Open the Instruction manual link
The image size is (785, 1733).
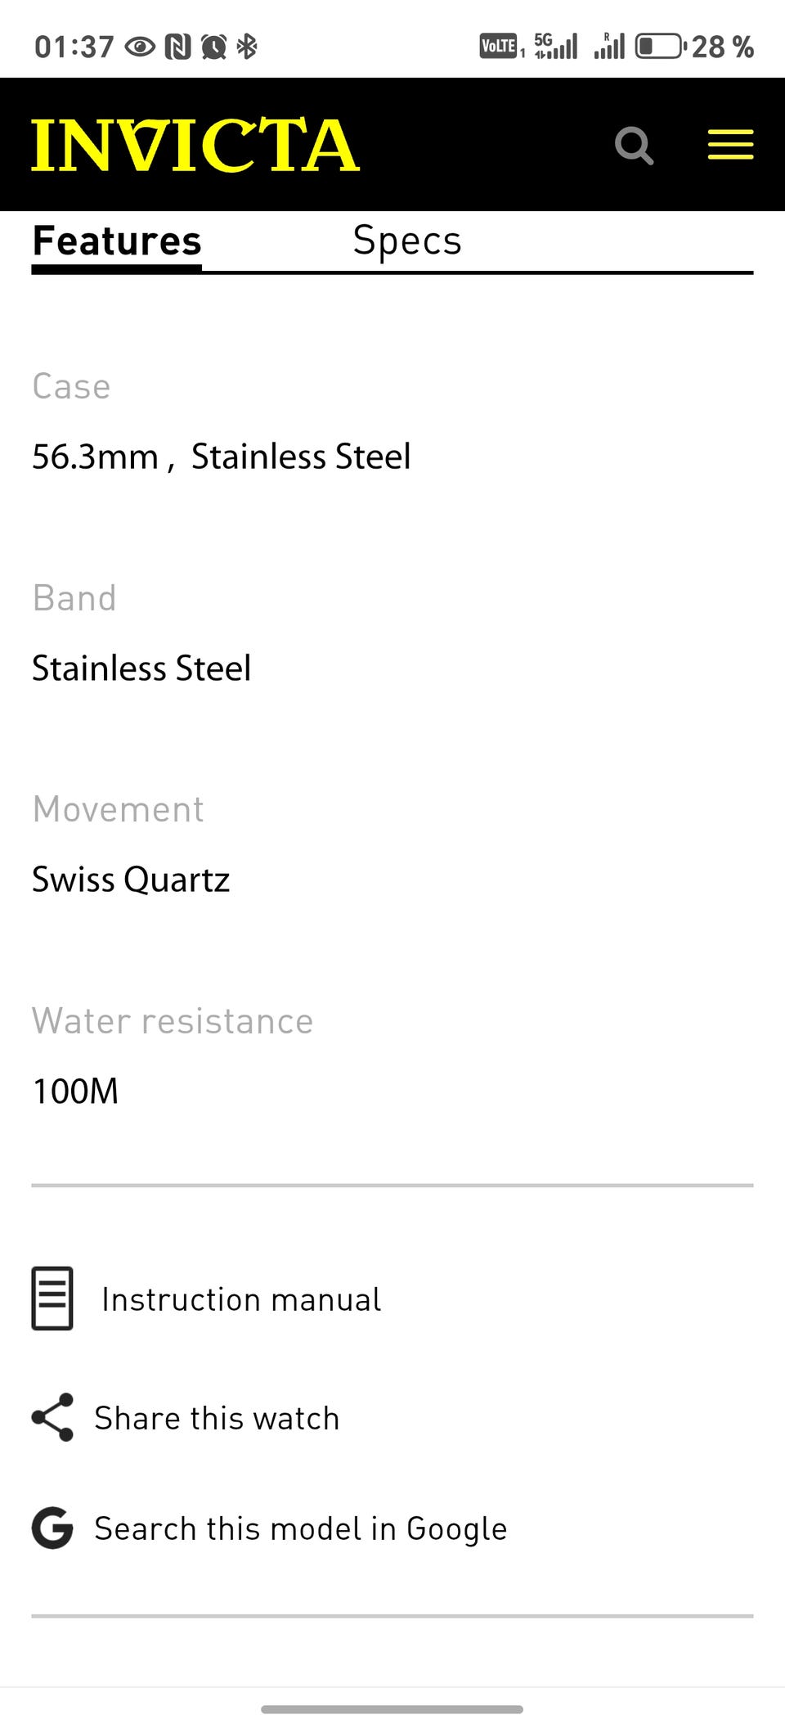point(240,1299)
